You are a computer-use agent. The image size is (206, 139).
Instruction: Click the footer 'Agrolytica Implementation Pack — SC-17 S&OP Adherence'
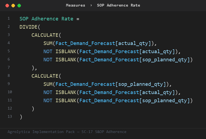(x=67, y=132)
